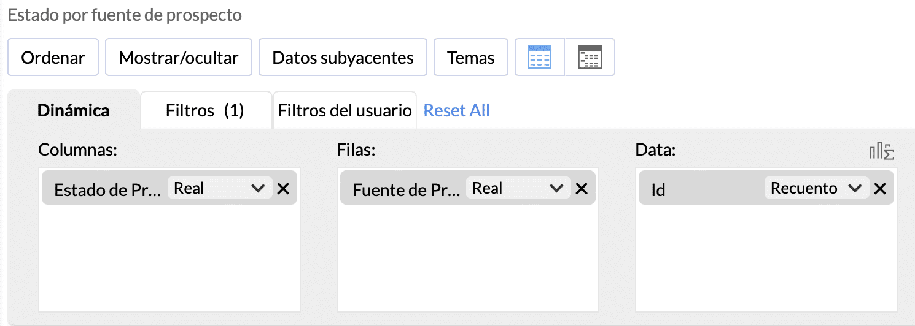The width and height of the screenshot is (915, 326).
Task: Remove the Fuente de Pr... row field
Action: 581,189
